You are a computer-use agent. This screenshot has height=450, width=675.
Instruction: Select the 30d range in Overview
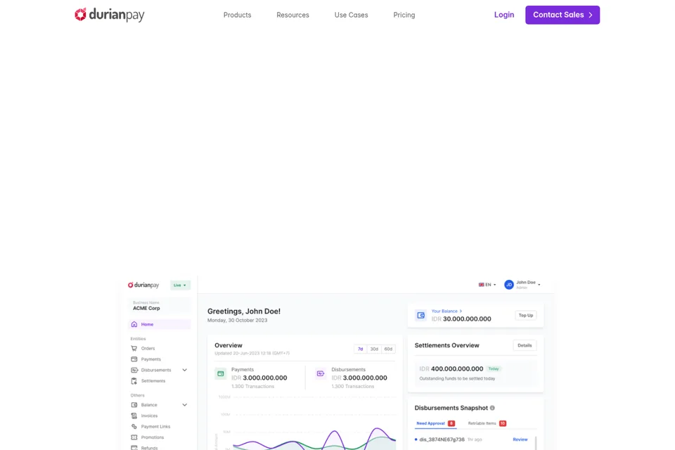tap(374, 349)
